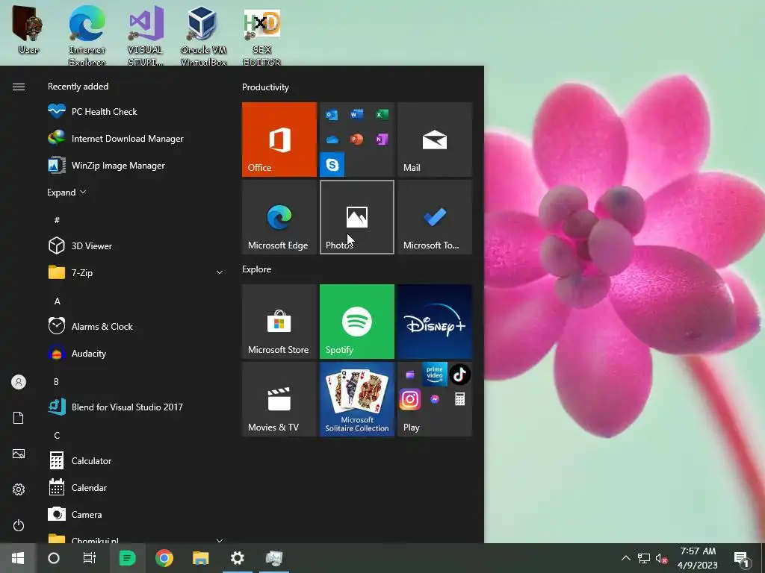Select Internet Explorer desktop shortcut
The image size is (765, 573).
tap(87, 35)
